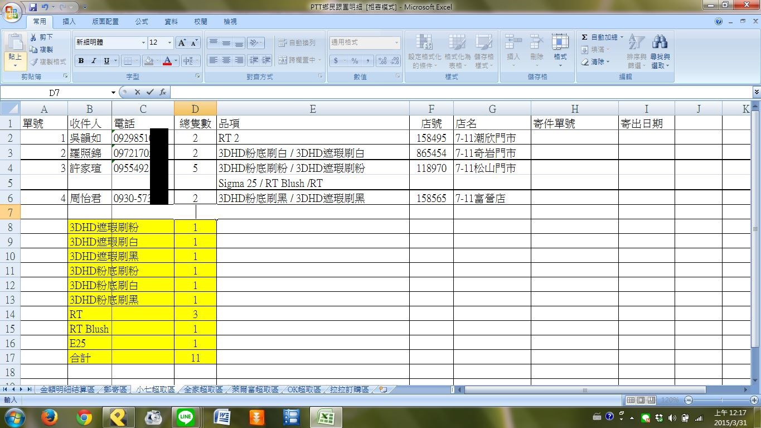This screenshot has height=428, width=761.
Task: Open Format as Table (格式化為表格)
Action: tap(457, 51)
